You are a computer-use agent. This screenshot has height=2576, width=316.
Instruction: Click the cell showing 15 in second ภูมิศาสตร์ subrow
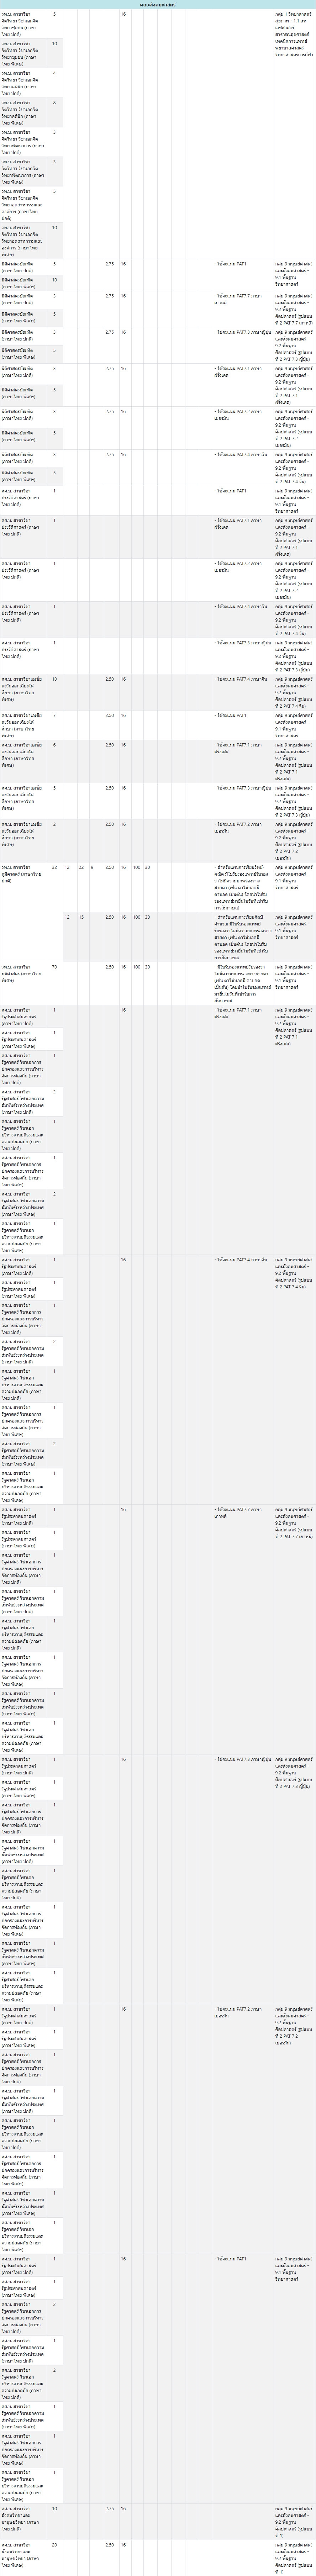pos(81,917)
